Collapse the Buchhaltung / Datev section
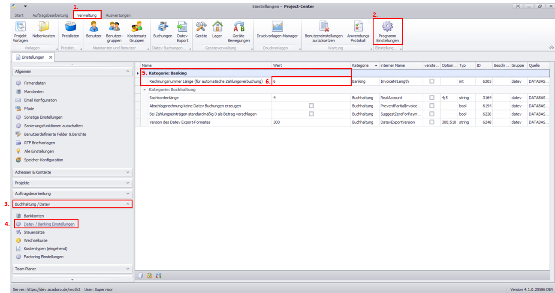This screenshot has width=555, height=293. coord(128,204)
